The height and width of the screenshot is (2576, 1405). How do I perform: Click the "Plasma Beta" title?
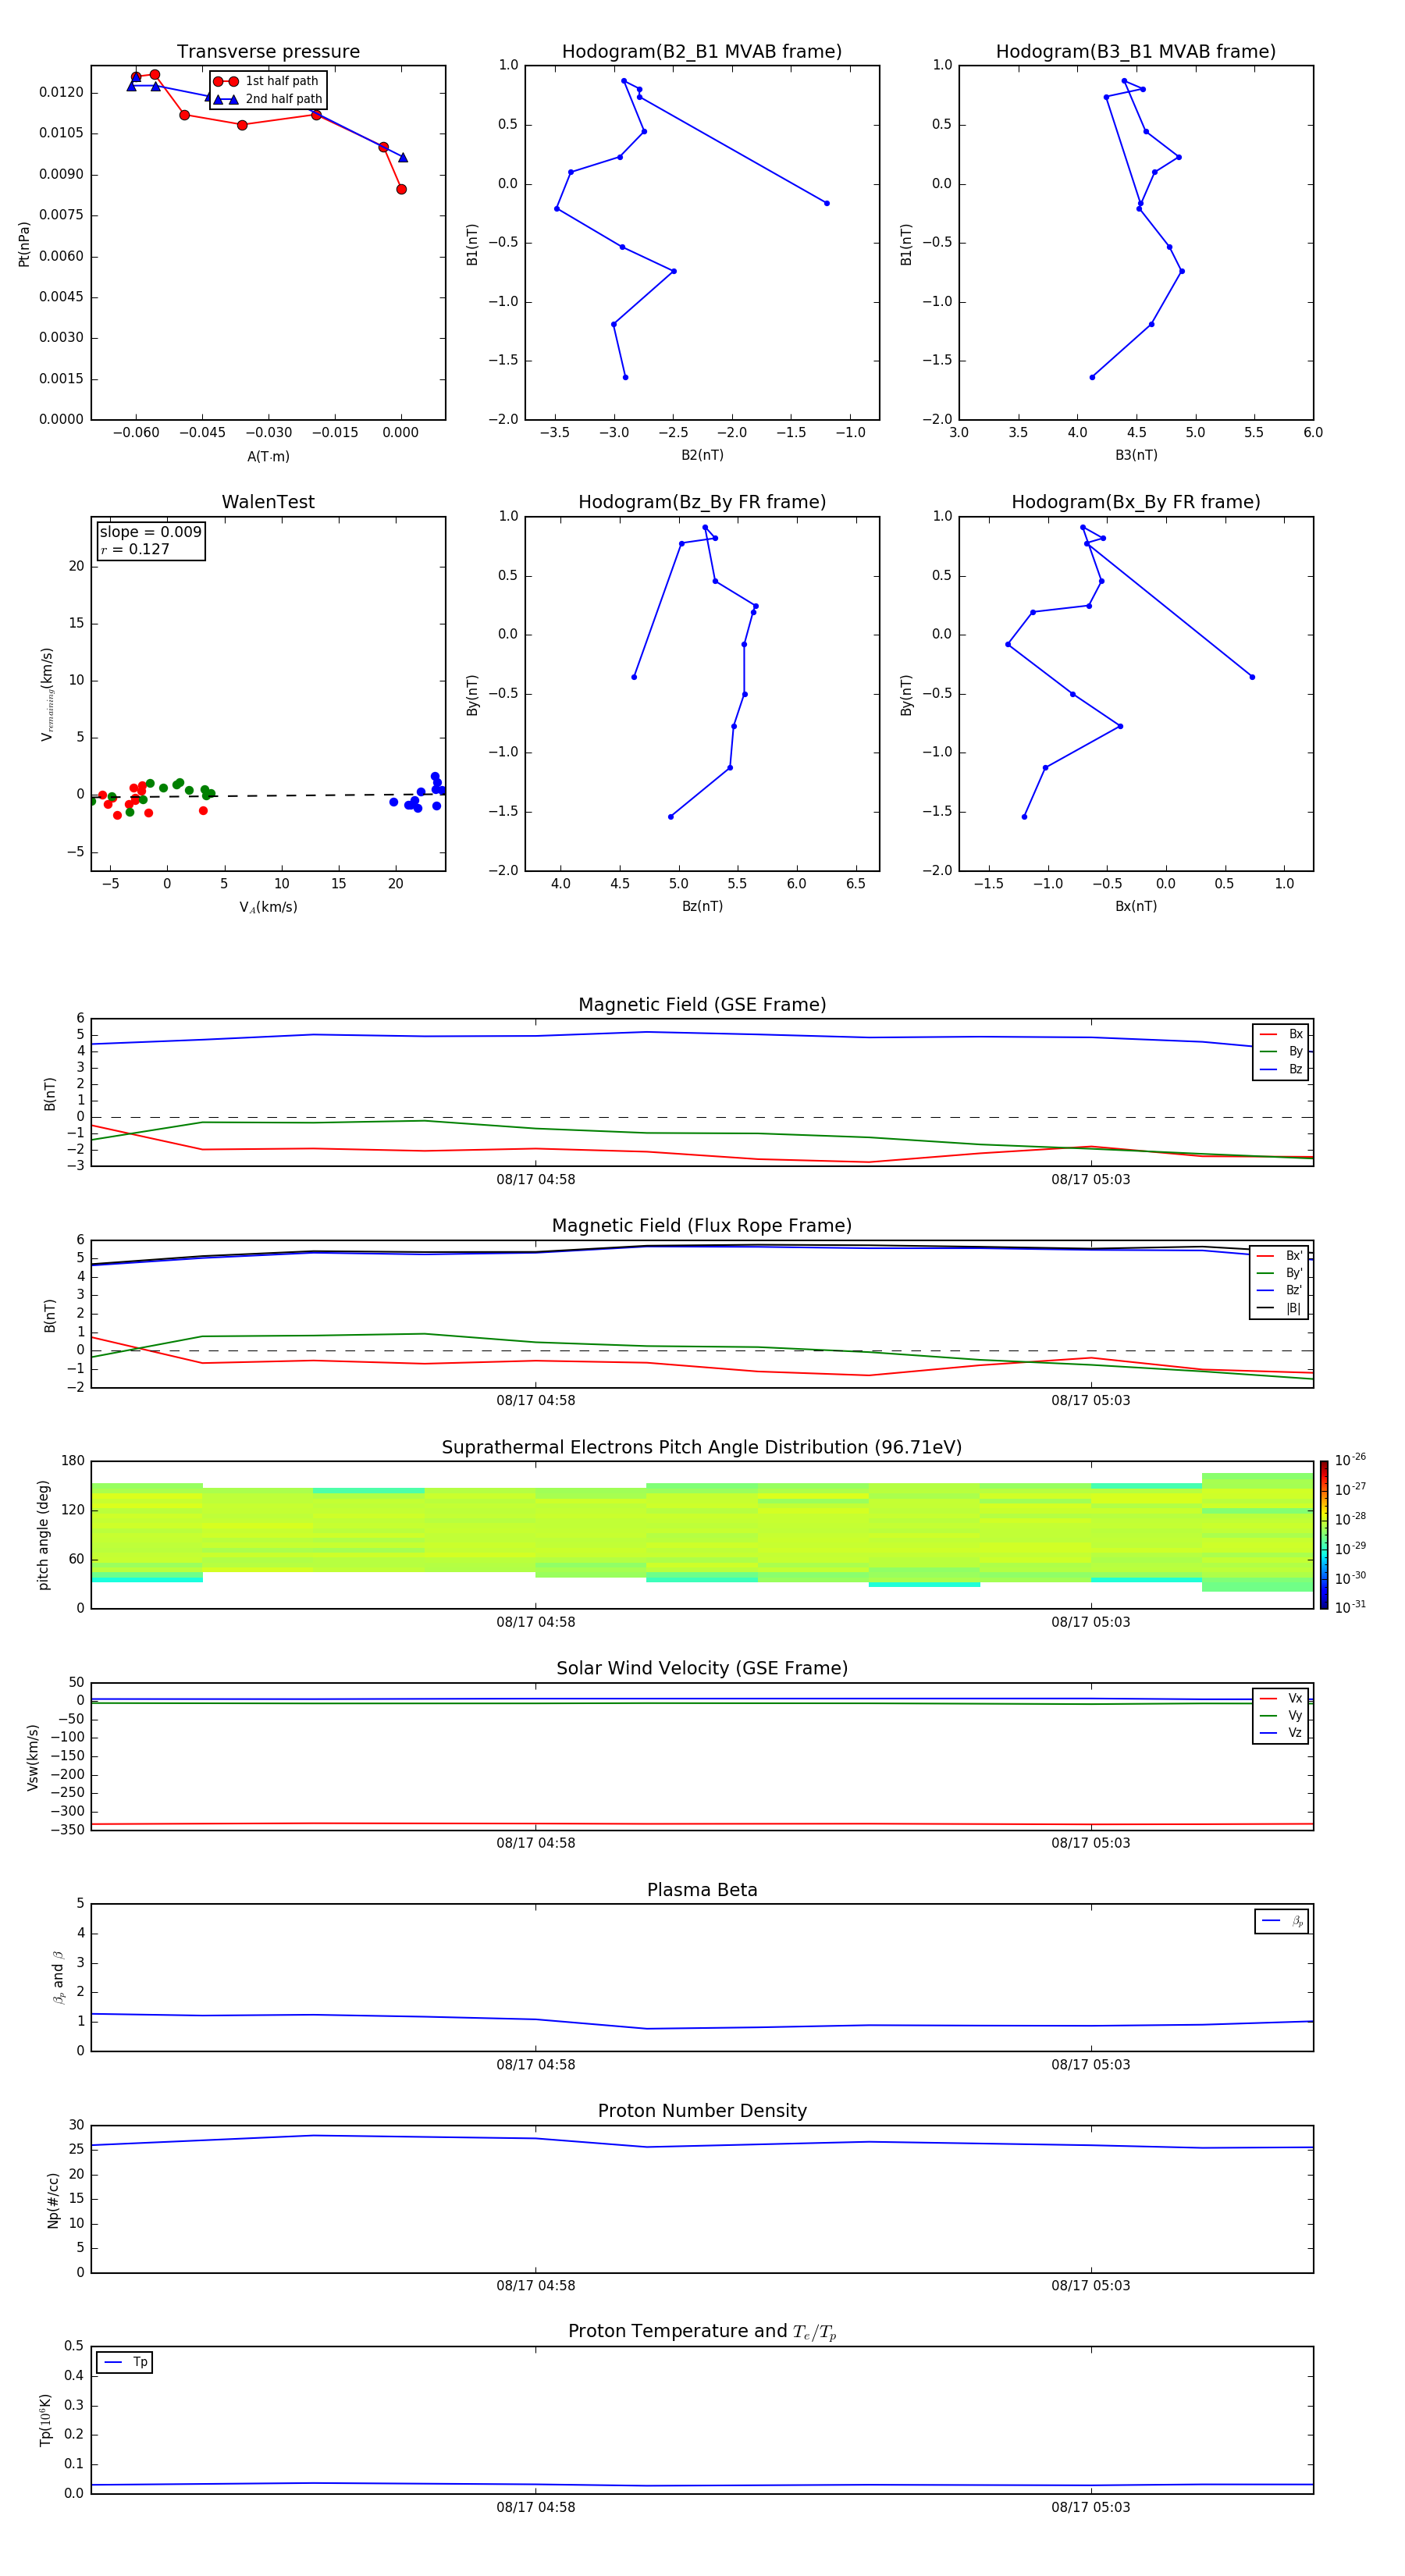tap(702, 1890)
